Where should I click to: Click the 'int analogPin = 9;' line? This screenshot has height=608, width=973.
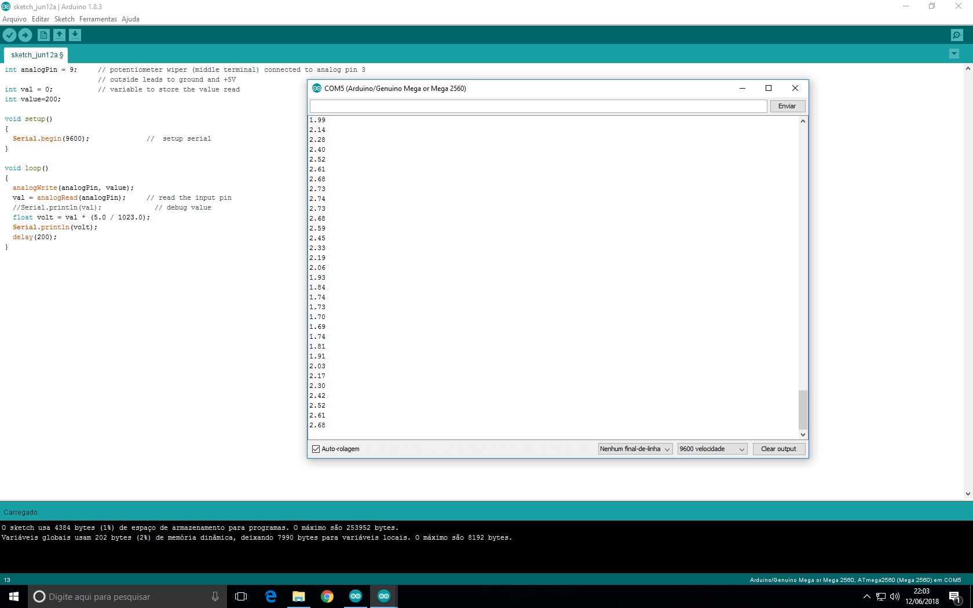pos(41,69)
